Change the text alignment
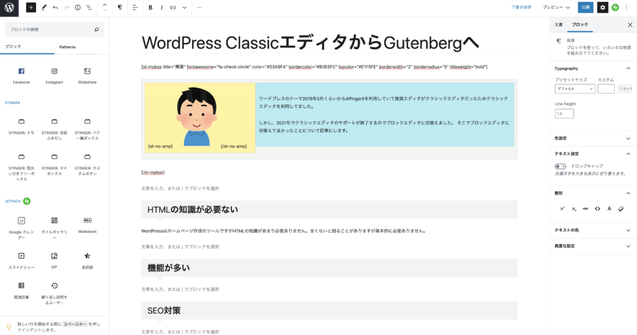 tap(135, 7)
